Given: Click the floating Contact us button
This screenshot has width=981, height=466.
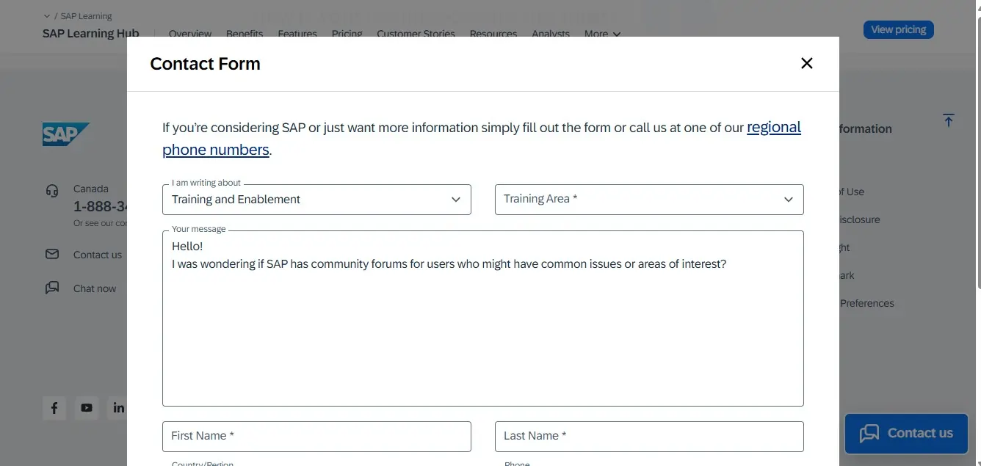Looking at the screenshot, I should [x=906, y=433].
